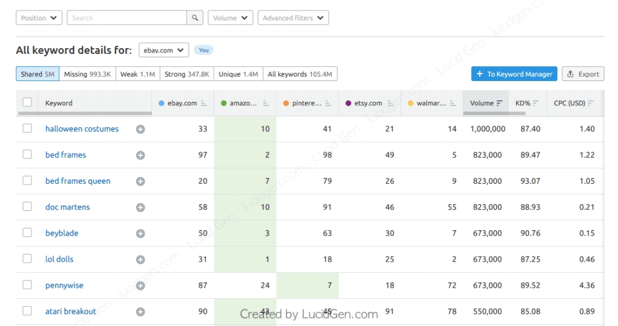Check the beyblade row checkbox
Image resolution: width=618 pixels, height=326 pixels.
[27, 233]
